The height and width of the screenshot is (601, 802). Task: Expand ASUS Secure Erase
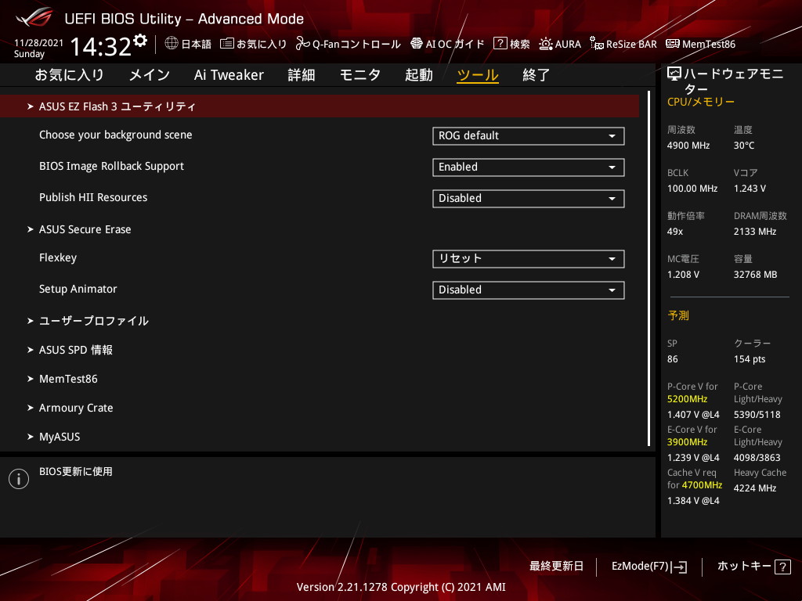click(x=85, y=229)
